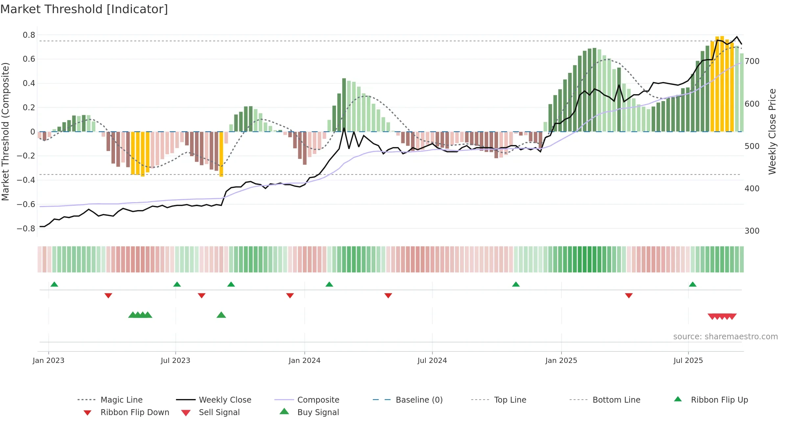Viewport: 789px width, 443px height.
Task: Toggle the Ribbon Flip Up legend entry
Action: pyautogui.click(x=711, y=400)
